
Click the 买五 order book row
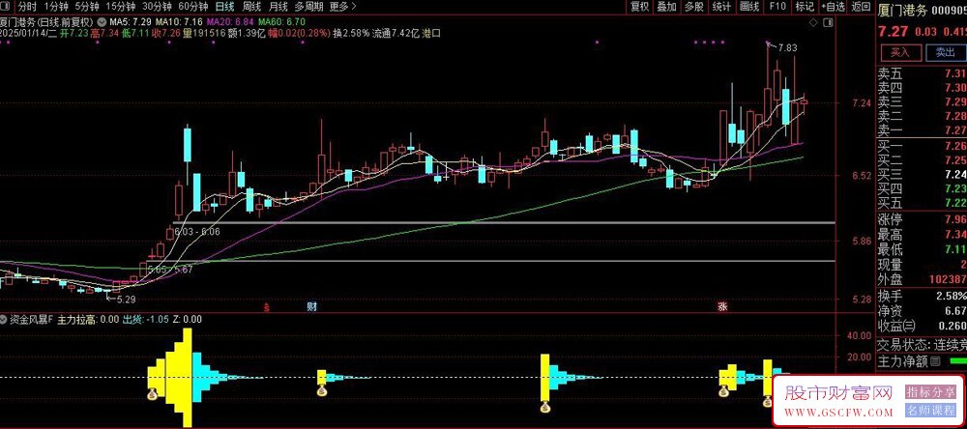pyautogui.click(x=922, y=203)
